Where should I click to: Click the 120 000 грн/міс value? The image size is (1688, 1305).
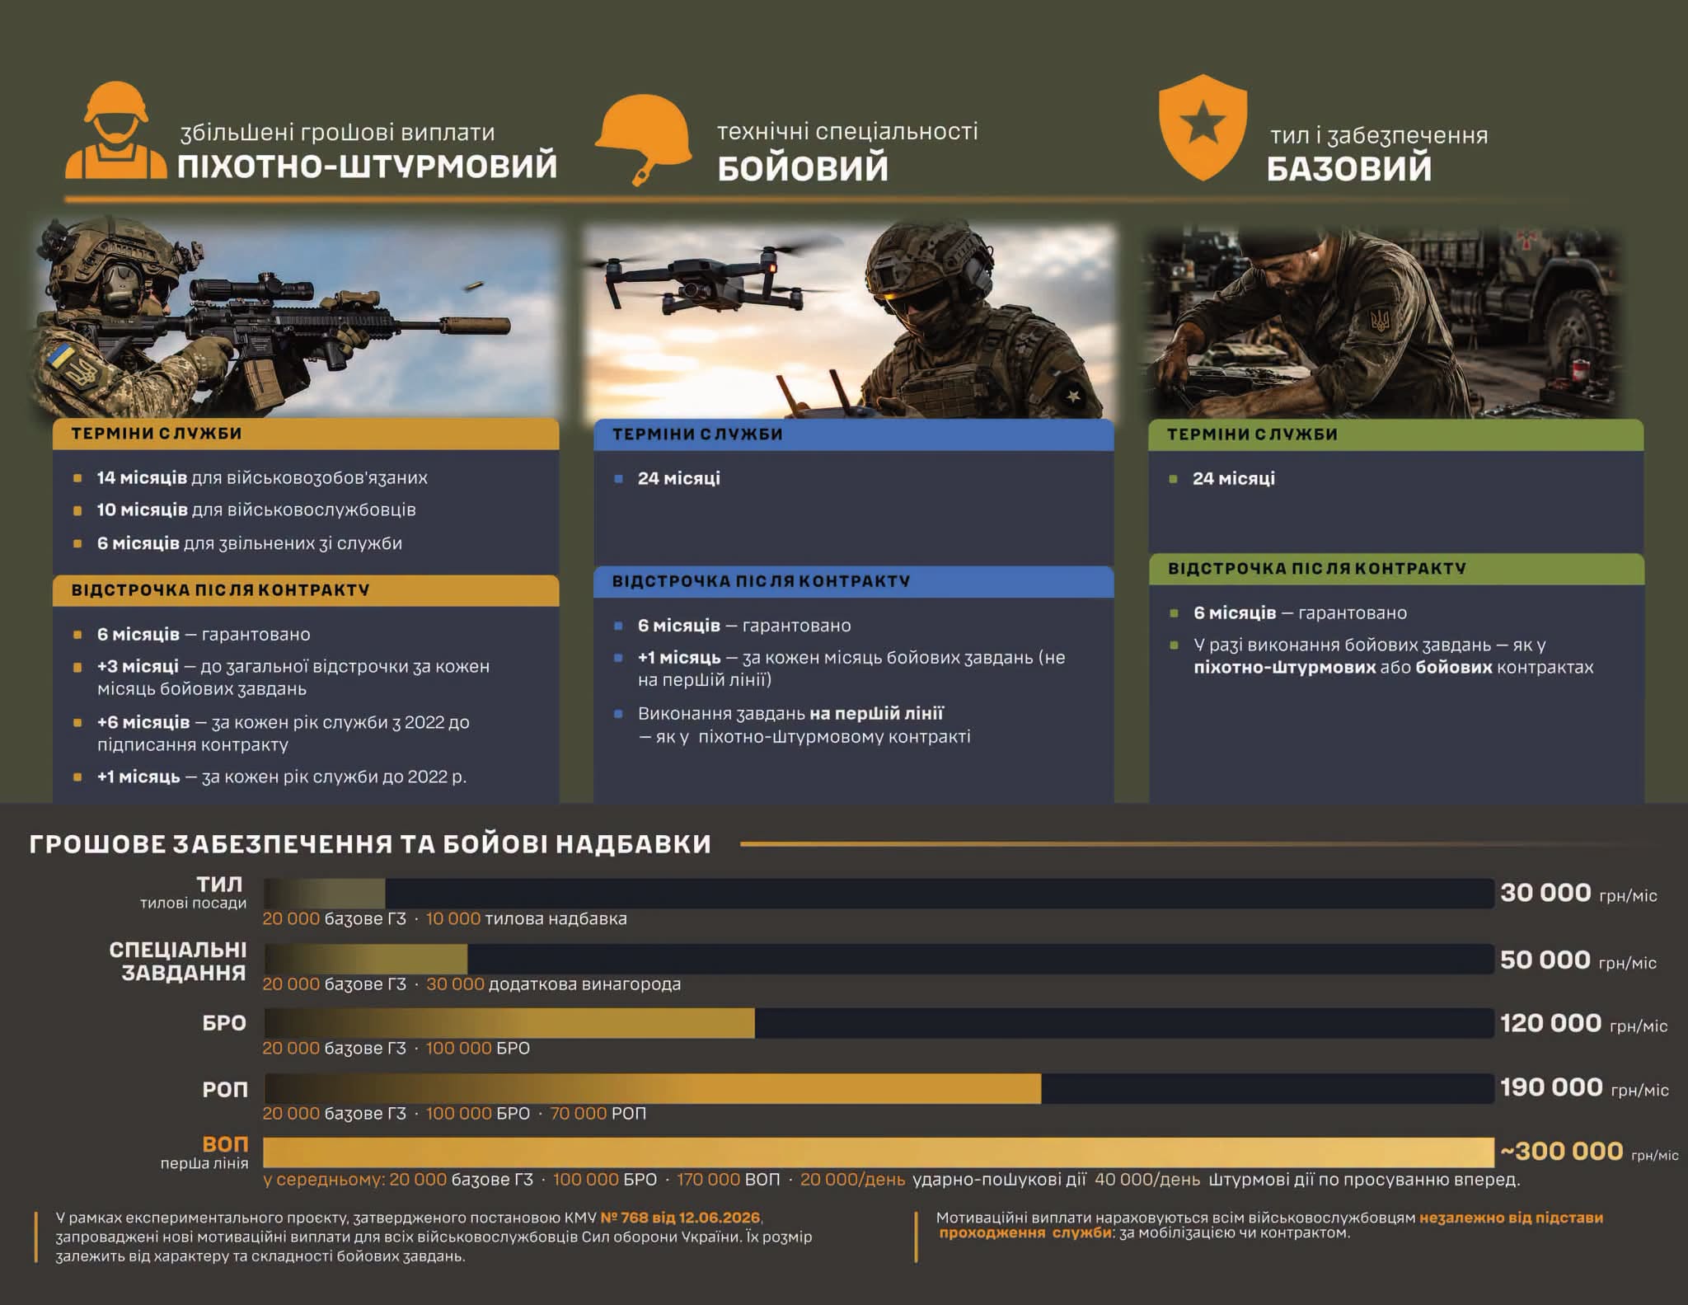coord(1583,1024)
